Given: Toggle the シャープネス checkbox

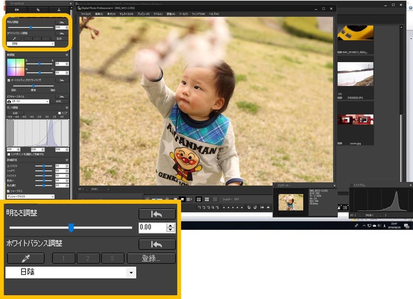Looking at the screenshot, I should [9, 191].
